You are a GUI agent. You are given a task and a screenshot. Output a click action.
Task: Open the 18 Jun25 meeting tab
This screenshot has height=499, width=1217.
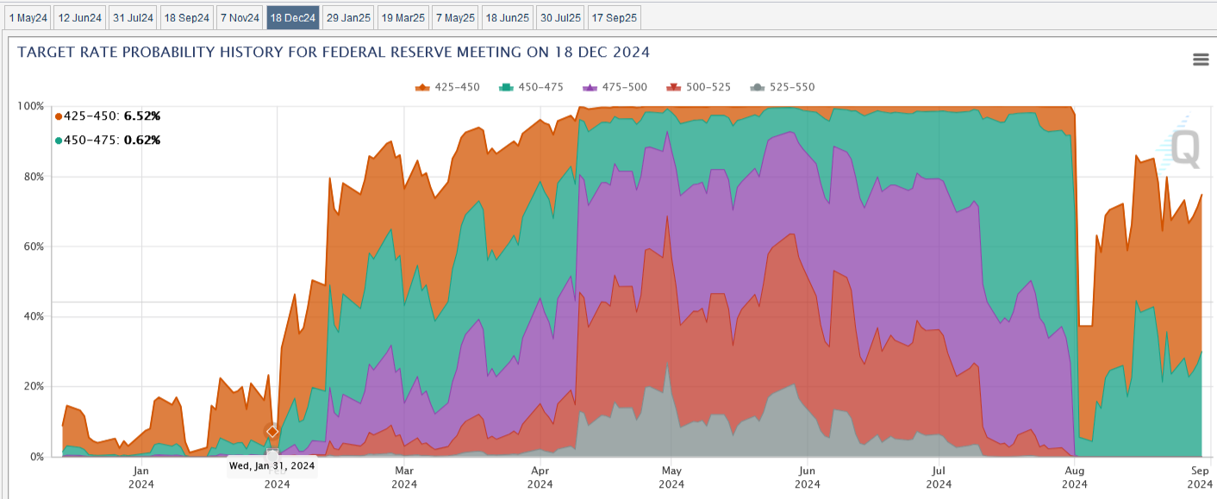507,17
